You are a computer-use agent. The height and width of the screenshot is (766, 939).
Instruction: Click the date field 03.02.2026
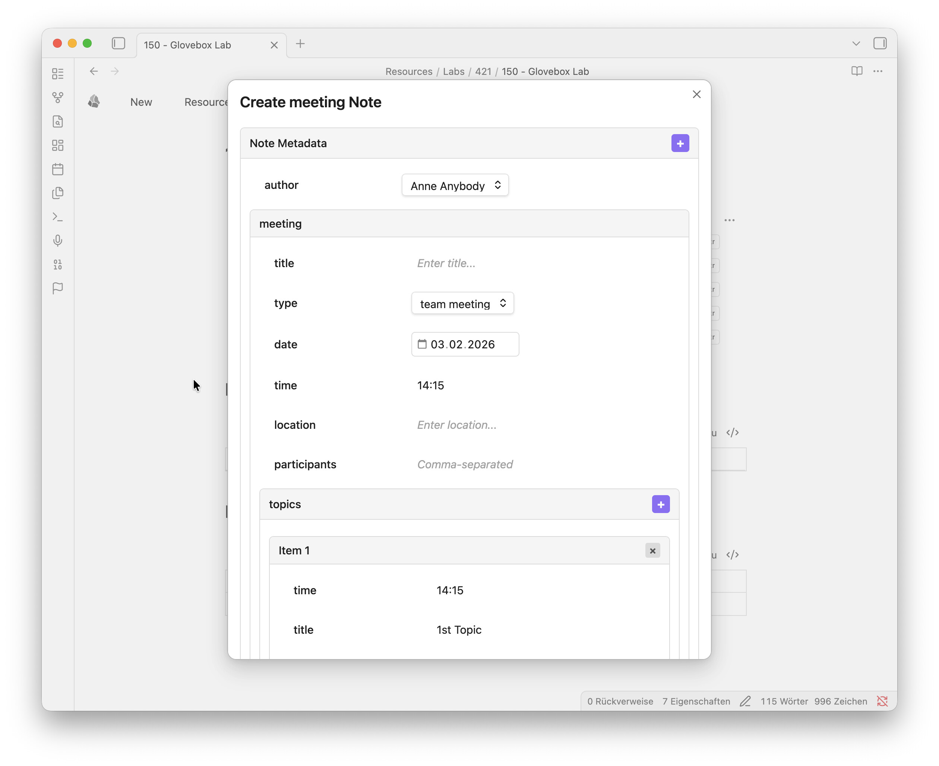click(x=465, y=344)
